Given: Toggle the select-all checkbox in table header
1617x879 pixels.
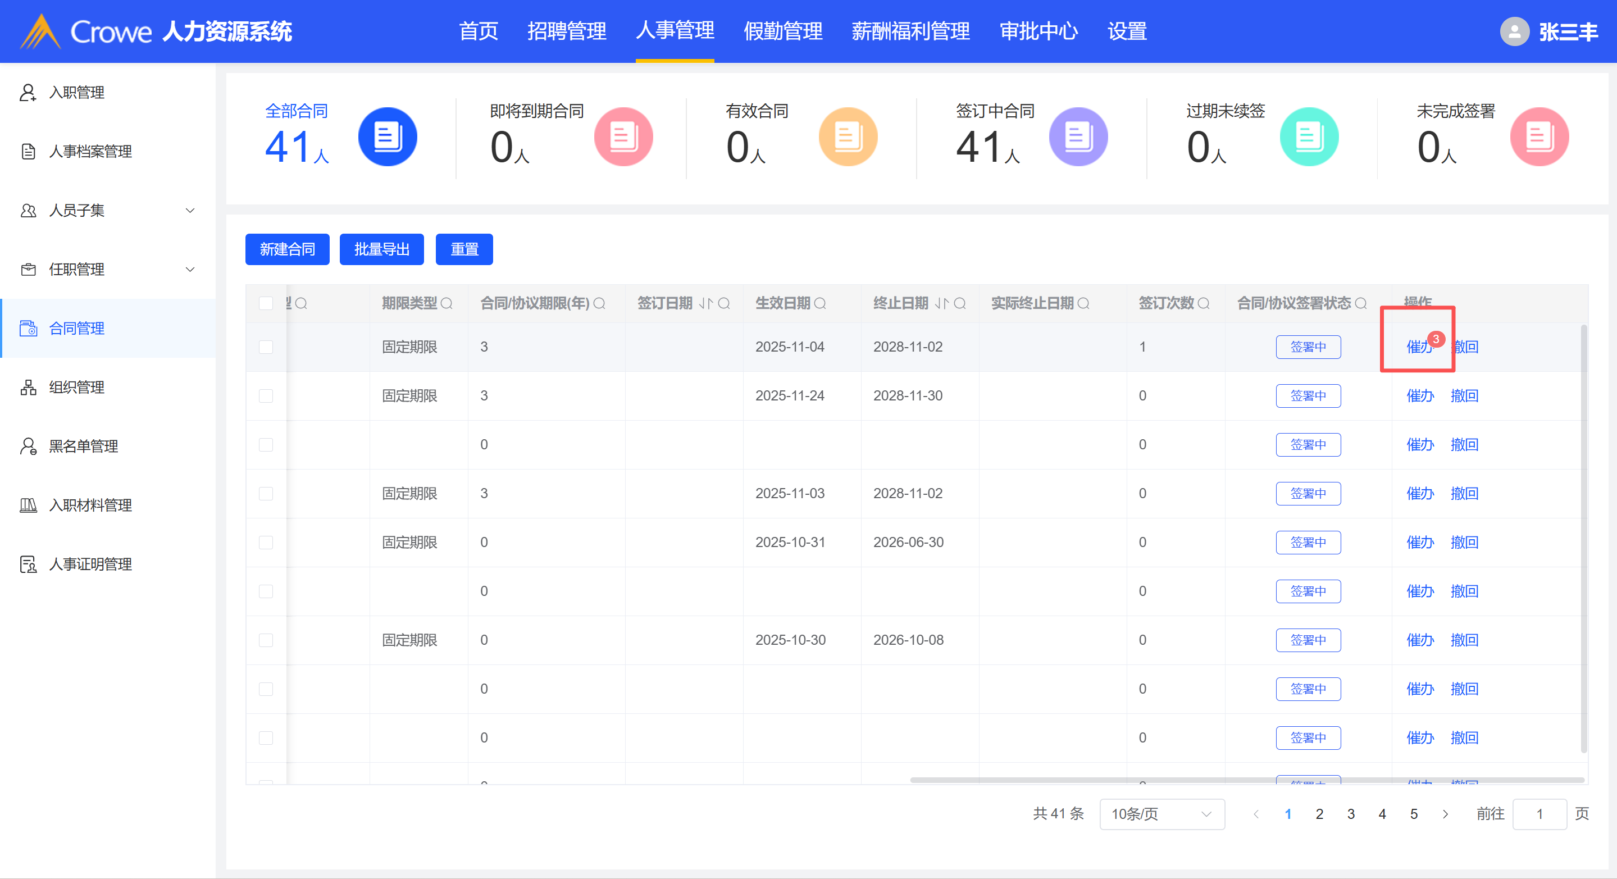Looking at the screenshot, I should pos(266,304).
